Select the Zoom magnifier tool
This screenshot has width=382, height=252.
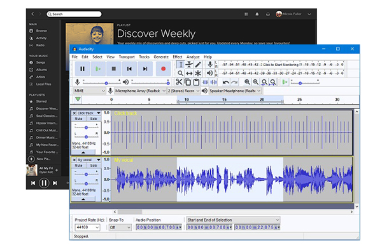(x=181, y=73)
